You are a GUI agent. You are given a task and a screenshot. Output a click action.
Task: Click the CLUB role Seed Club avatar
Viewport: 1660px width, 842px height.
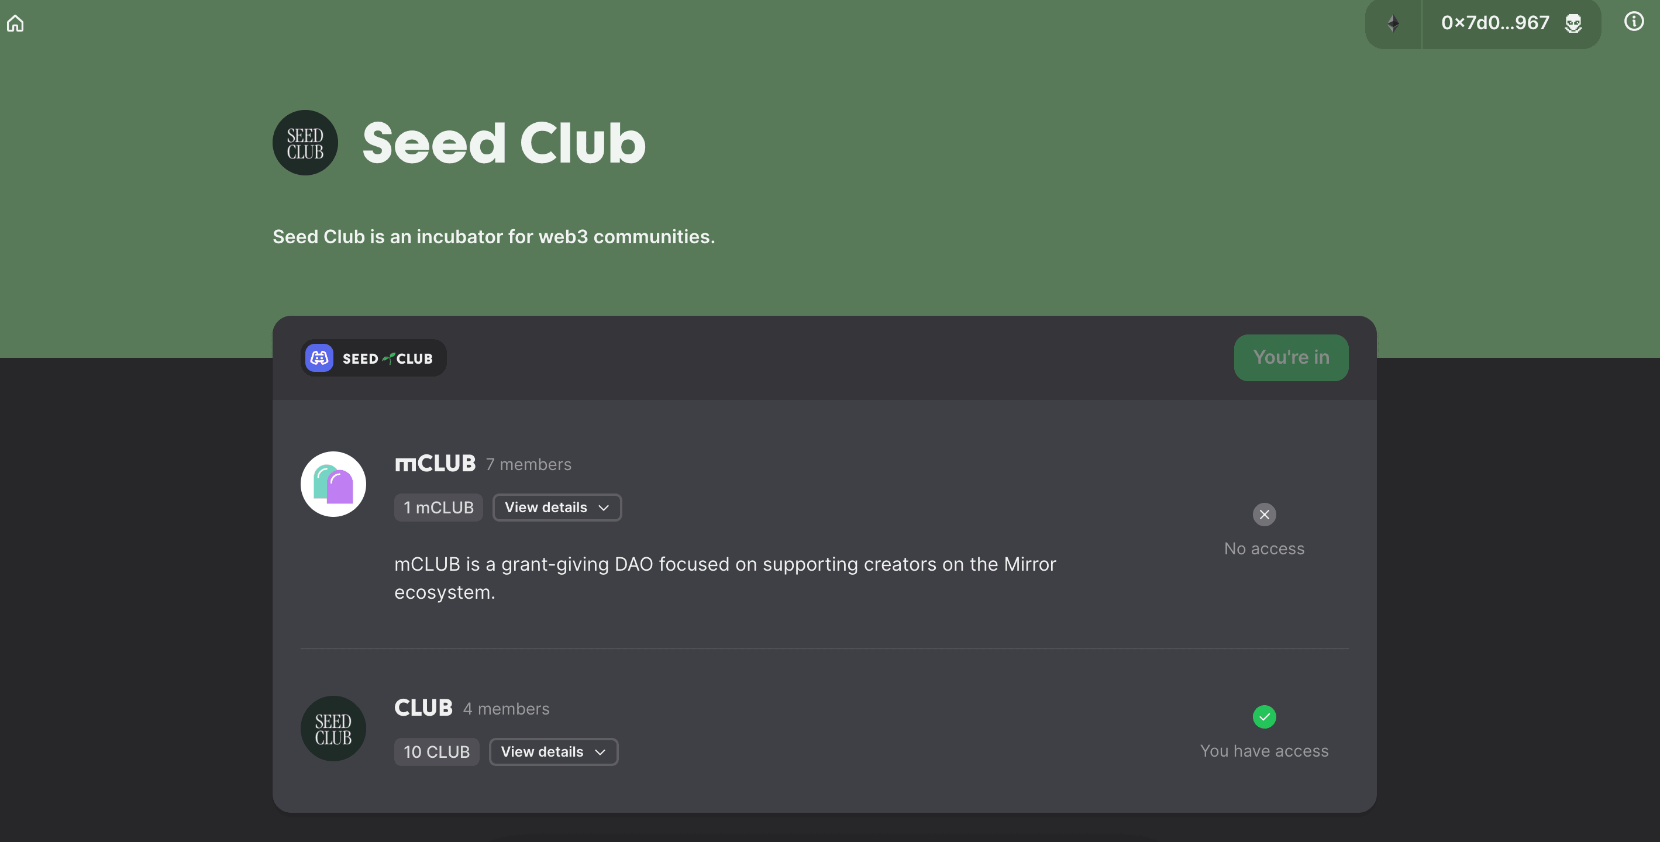pos(333,728)
